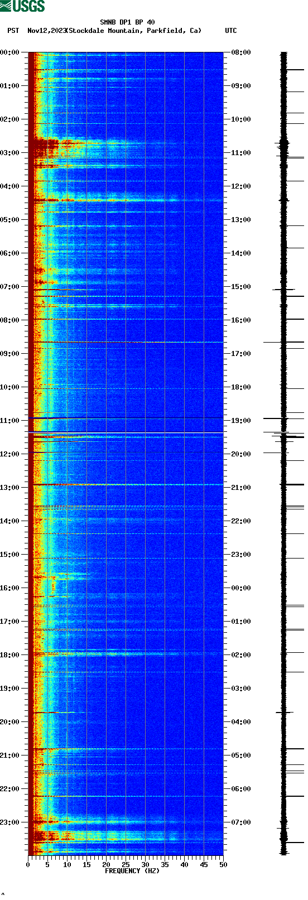Click the SMNB DP1 BP 40 title

tap(127, 23)
